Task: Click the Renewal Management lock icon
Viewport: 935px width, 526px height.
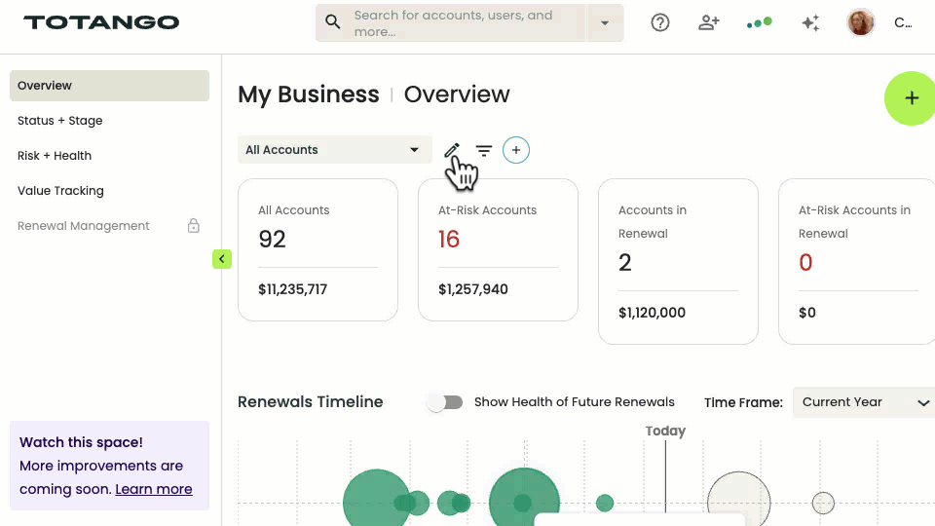Action: [x=193, y=225]
